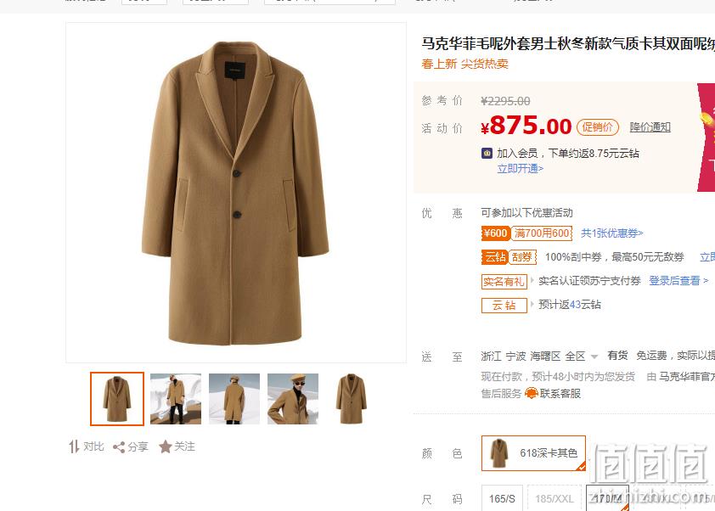This screenshot has height=511, width=715.
Task: Select the last coat thumbnail
Action: click(x=351, y=399)
